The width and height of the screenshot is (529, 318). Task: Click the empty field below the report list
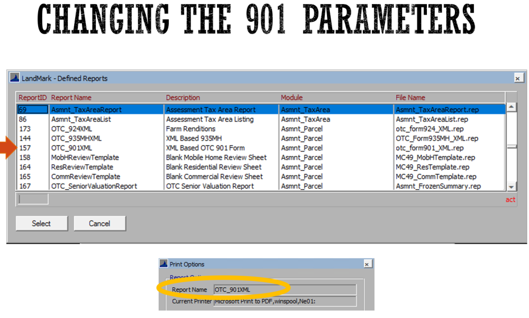(32, 200)
